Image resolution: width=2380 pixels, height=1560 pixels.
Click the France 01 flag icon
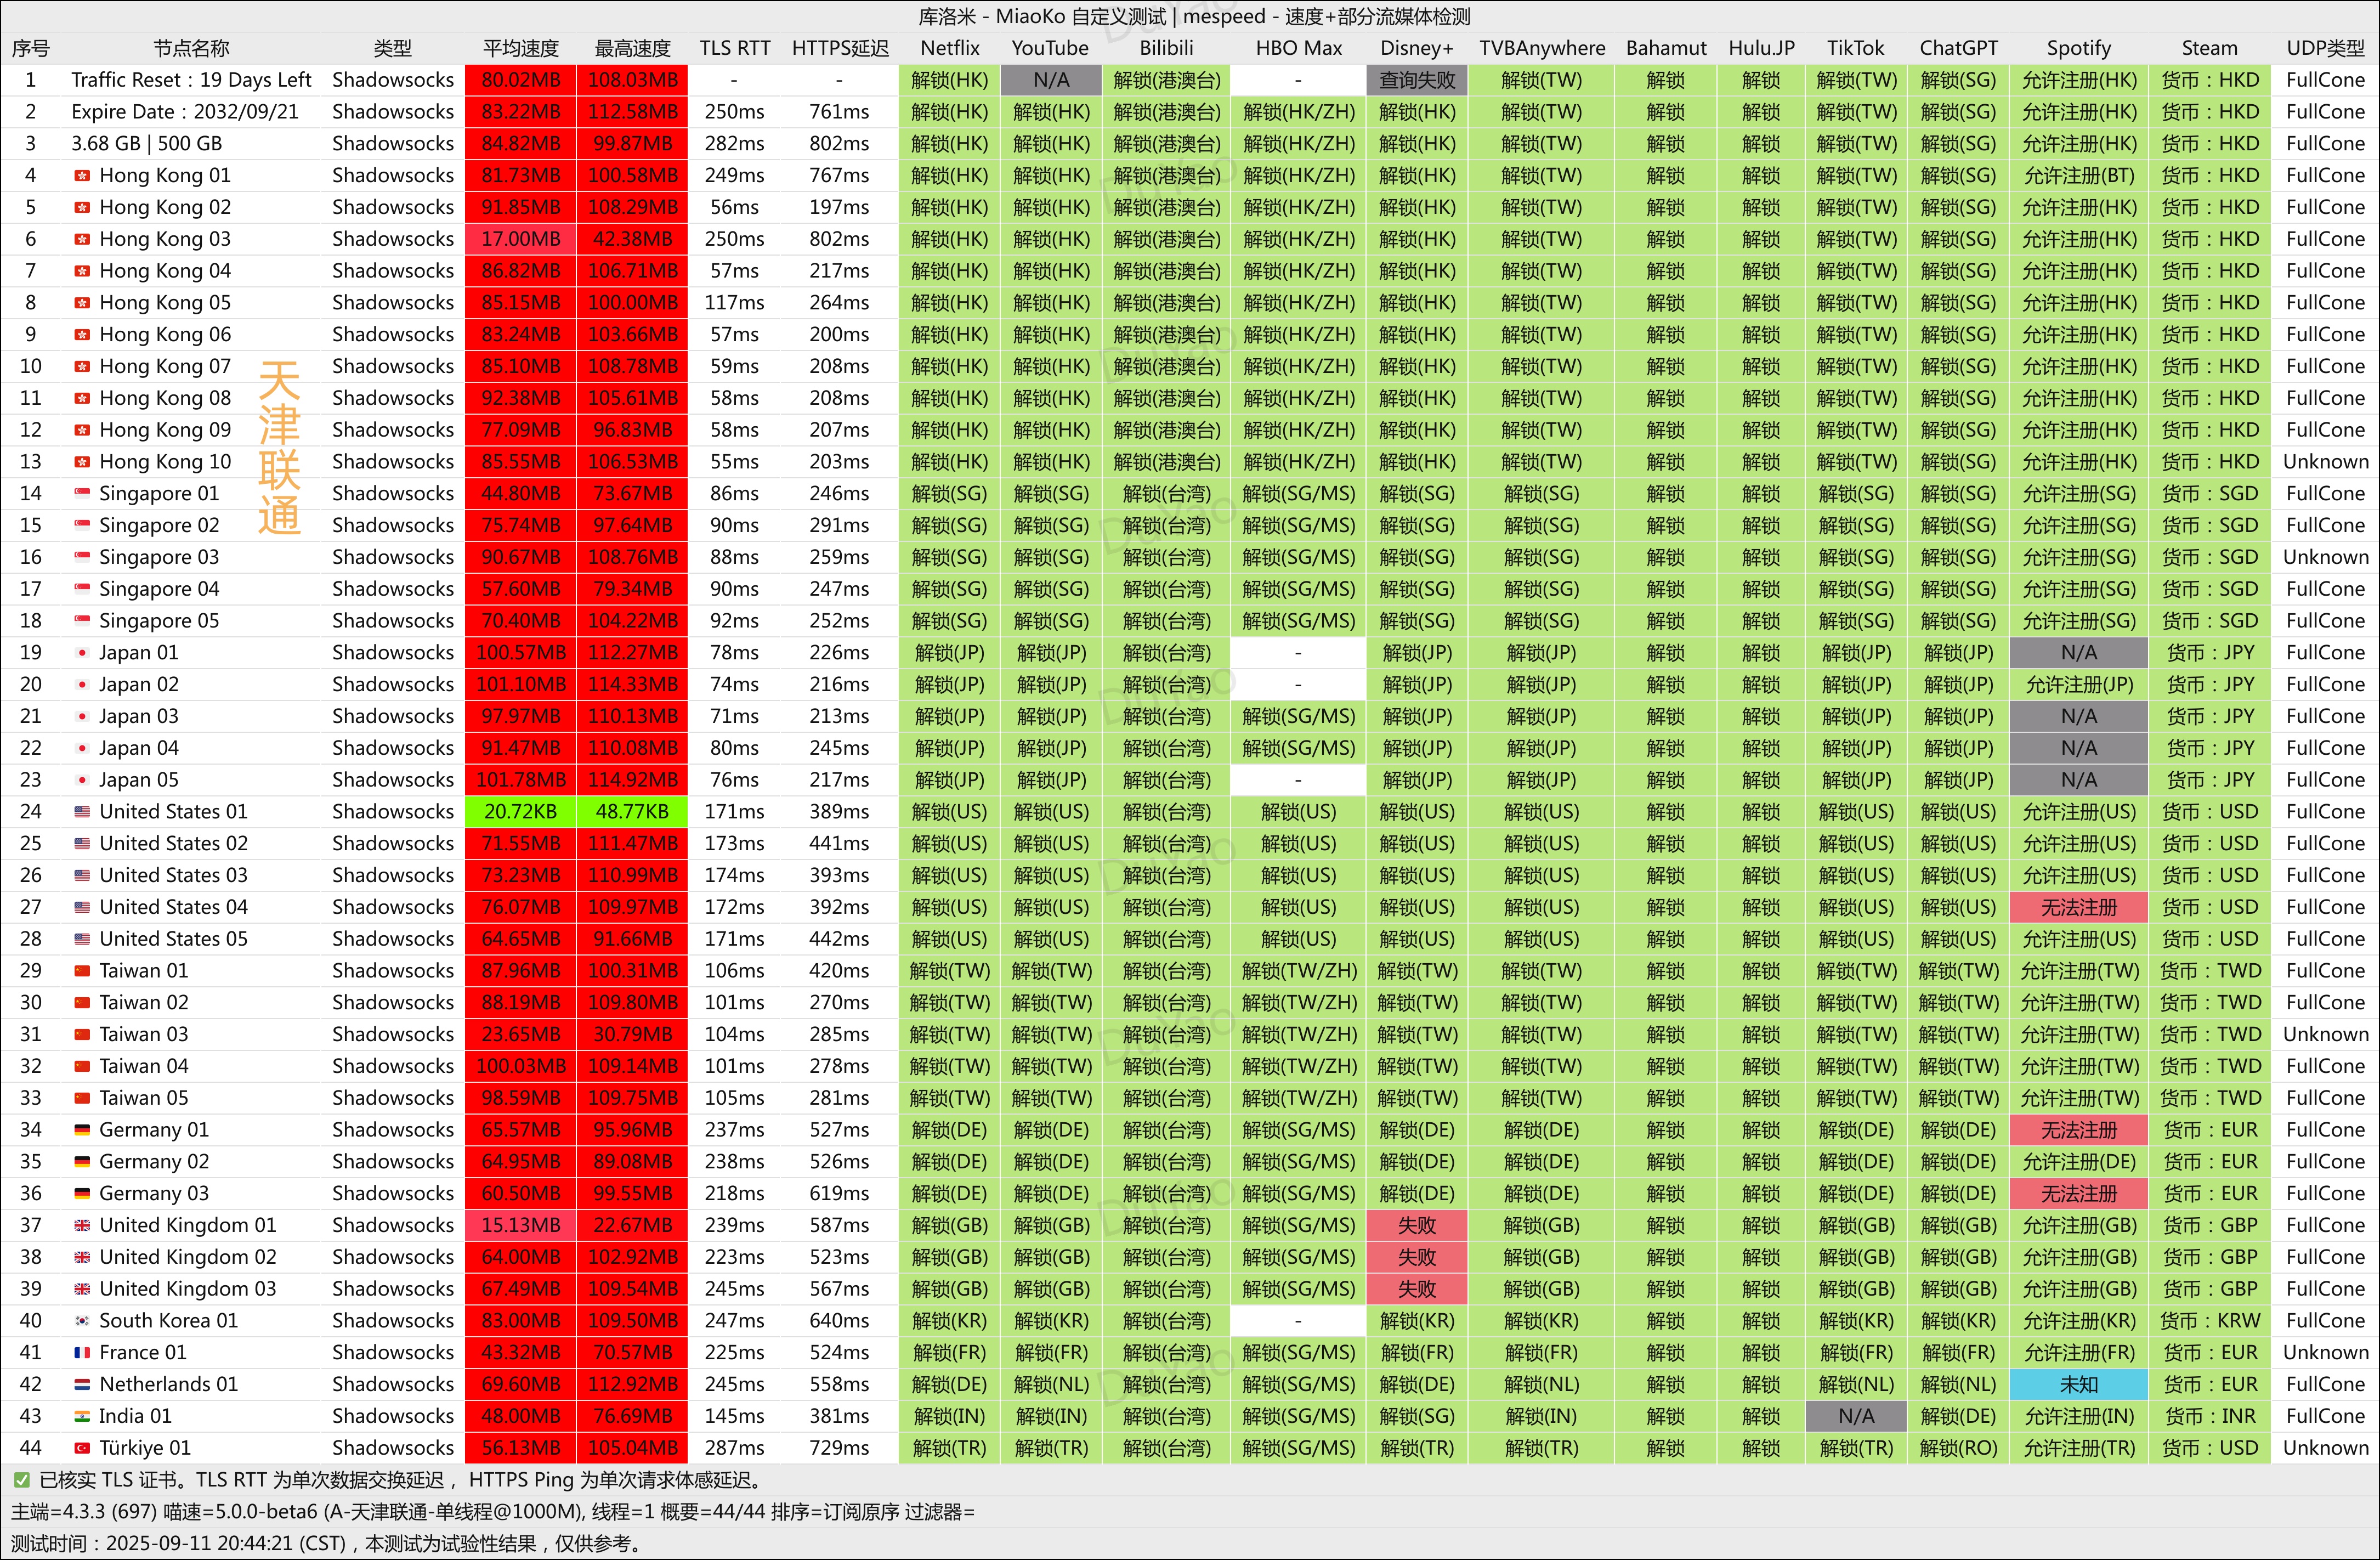tap(82, 1353)
